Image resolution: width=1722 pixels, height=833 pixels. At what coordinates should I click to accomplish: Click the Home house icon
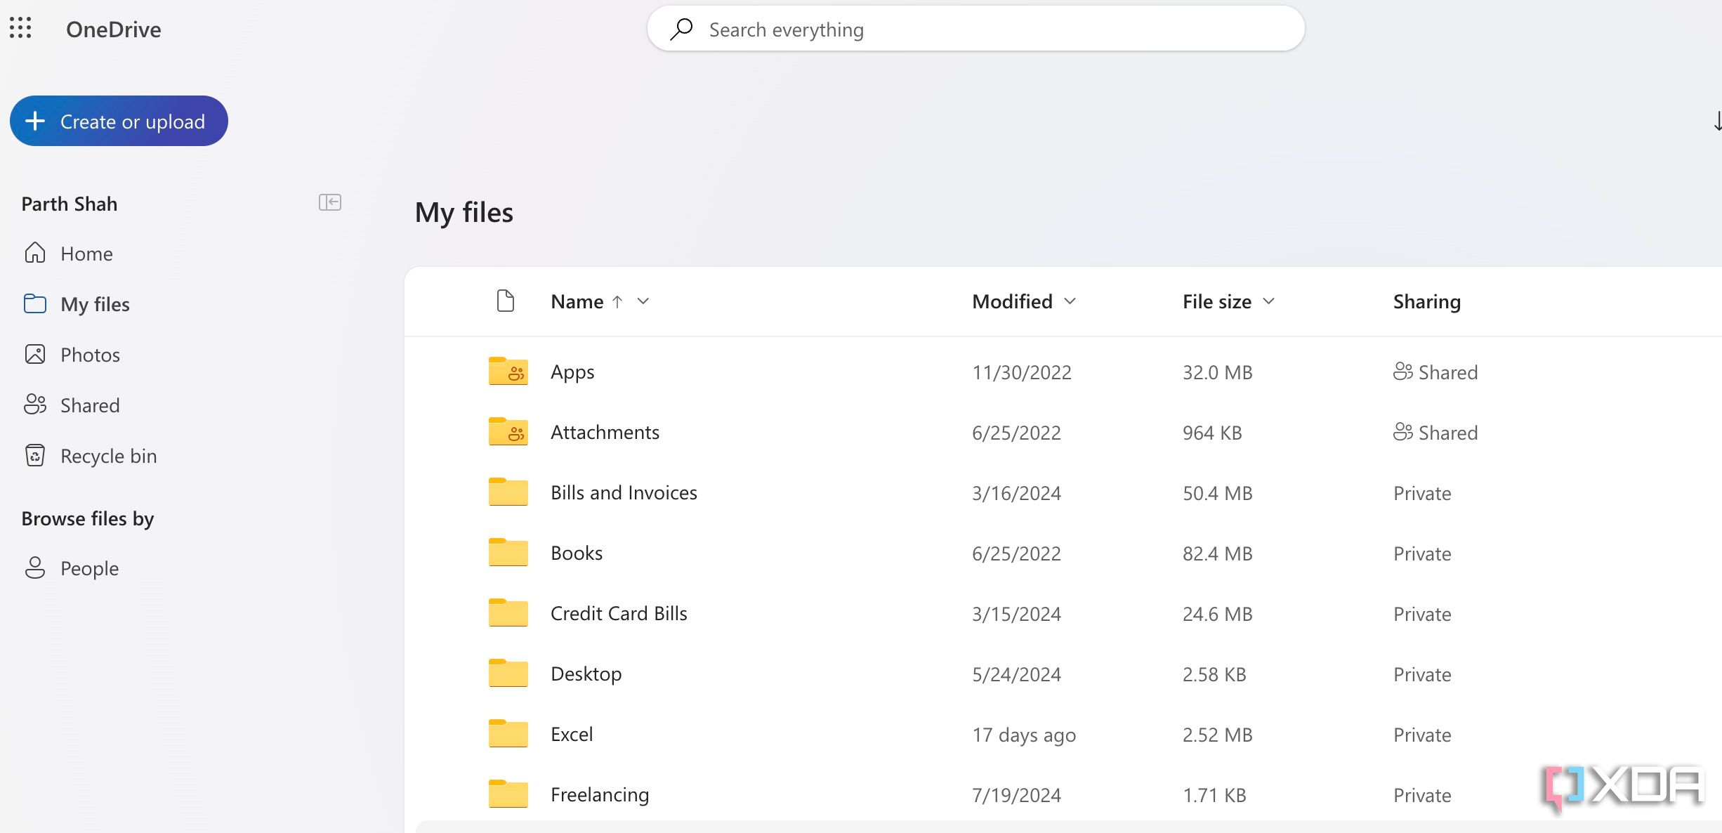pos(35,252)
